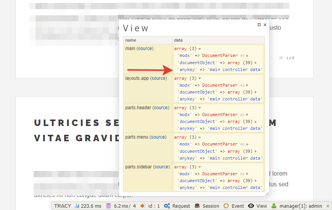Collapse the main row array (3)

[x=199, y=49]
